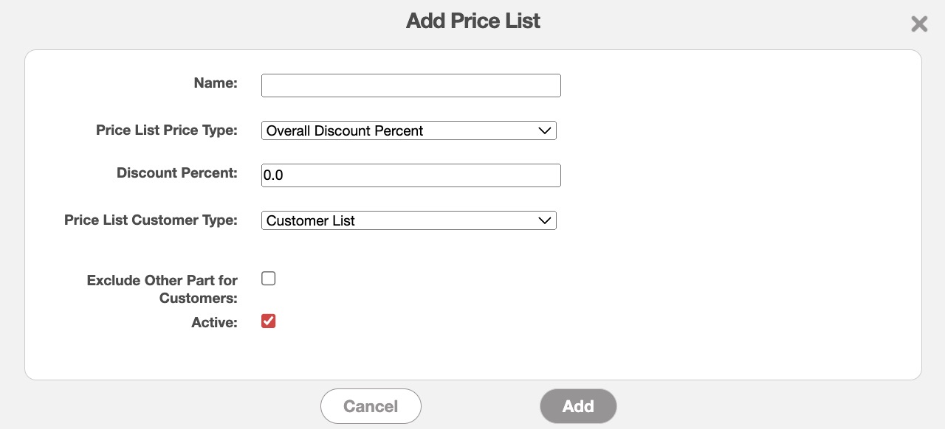Click the "Name:" field label
The height and width of the screenshot is (429, 945).
[x=216, y=83]
